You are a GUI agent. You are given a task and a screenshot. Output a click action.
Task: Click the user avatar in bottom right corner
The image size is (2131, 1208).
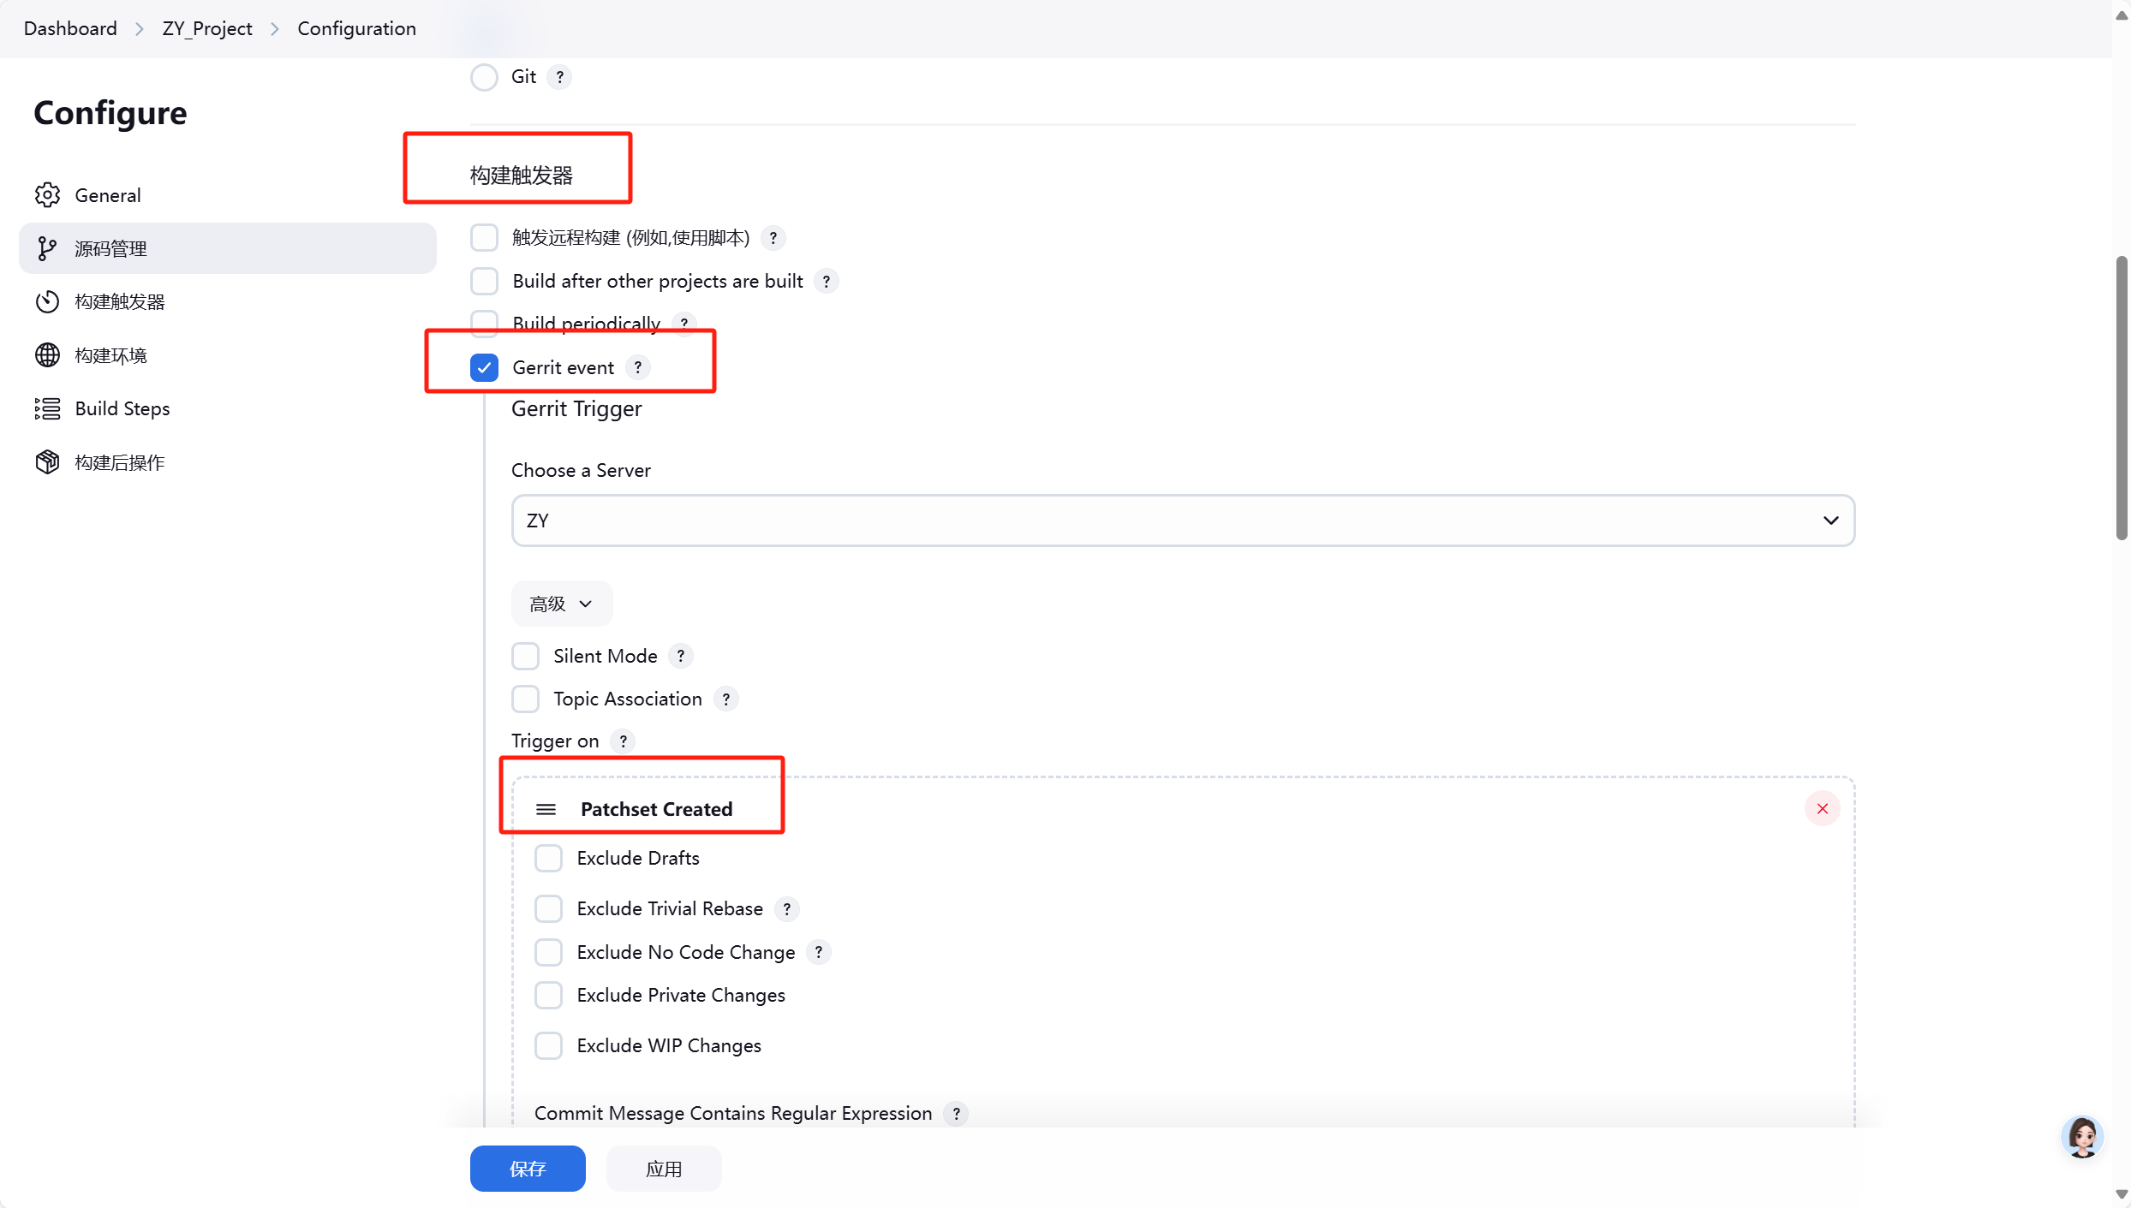click(x=2083, y=1137)
